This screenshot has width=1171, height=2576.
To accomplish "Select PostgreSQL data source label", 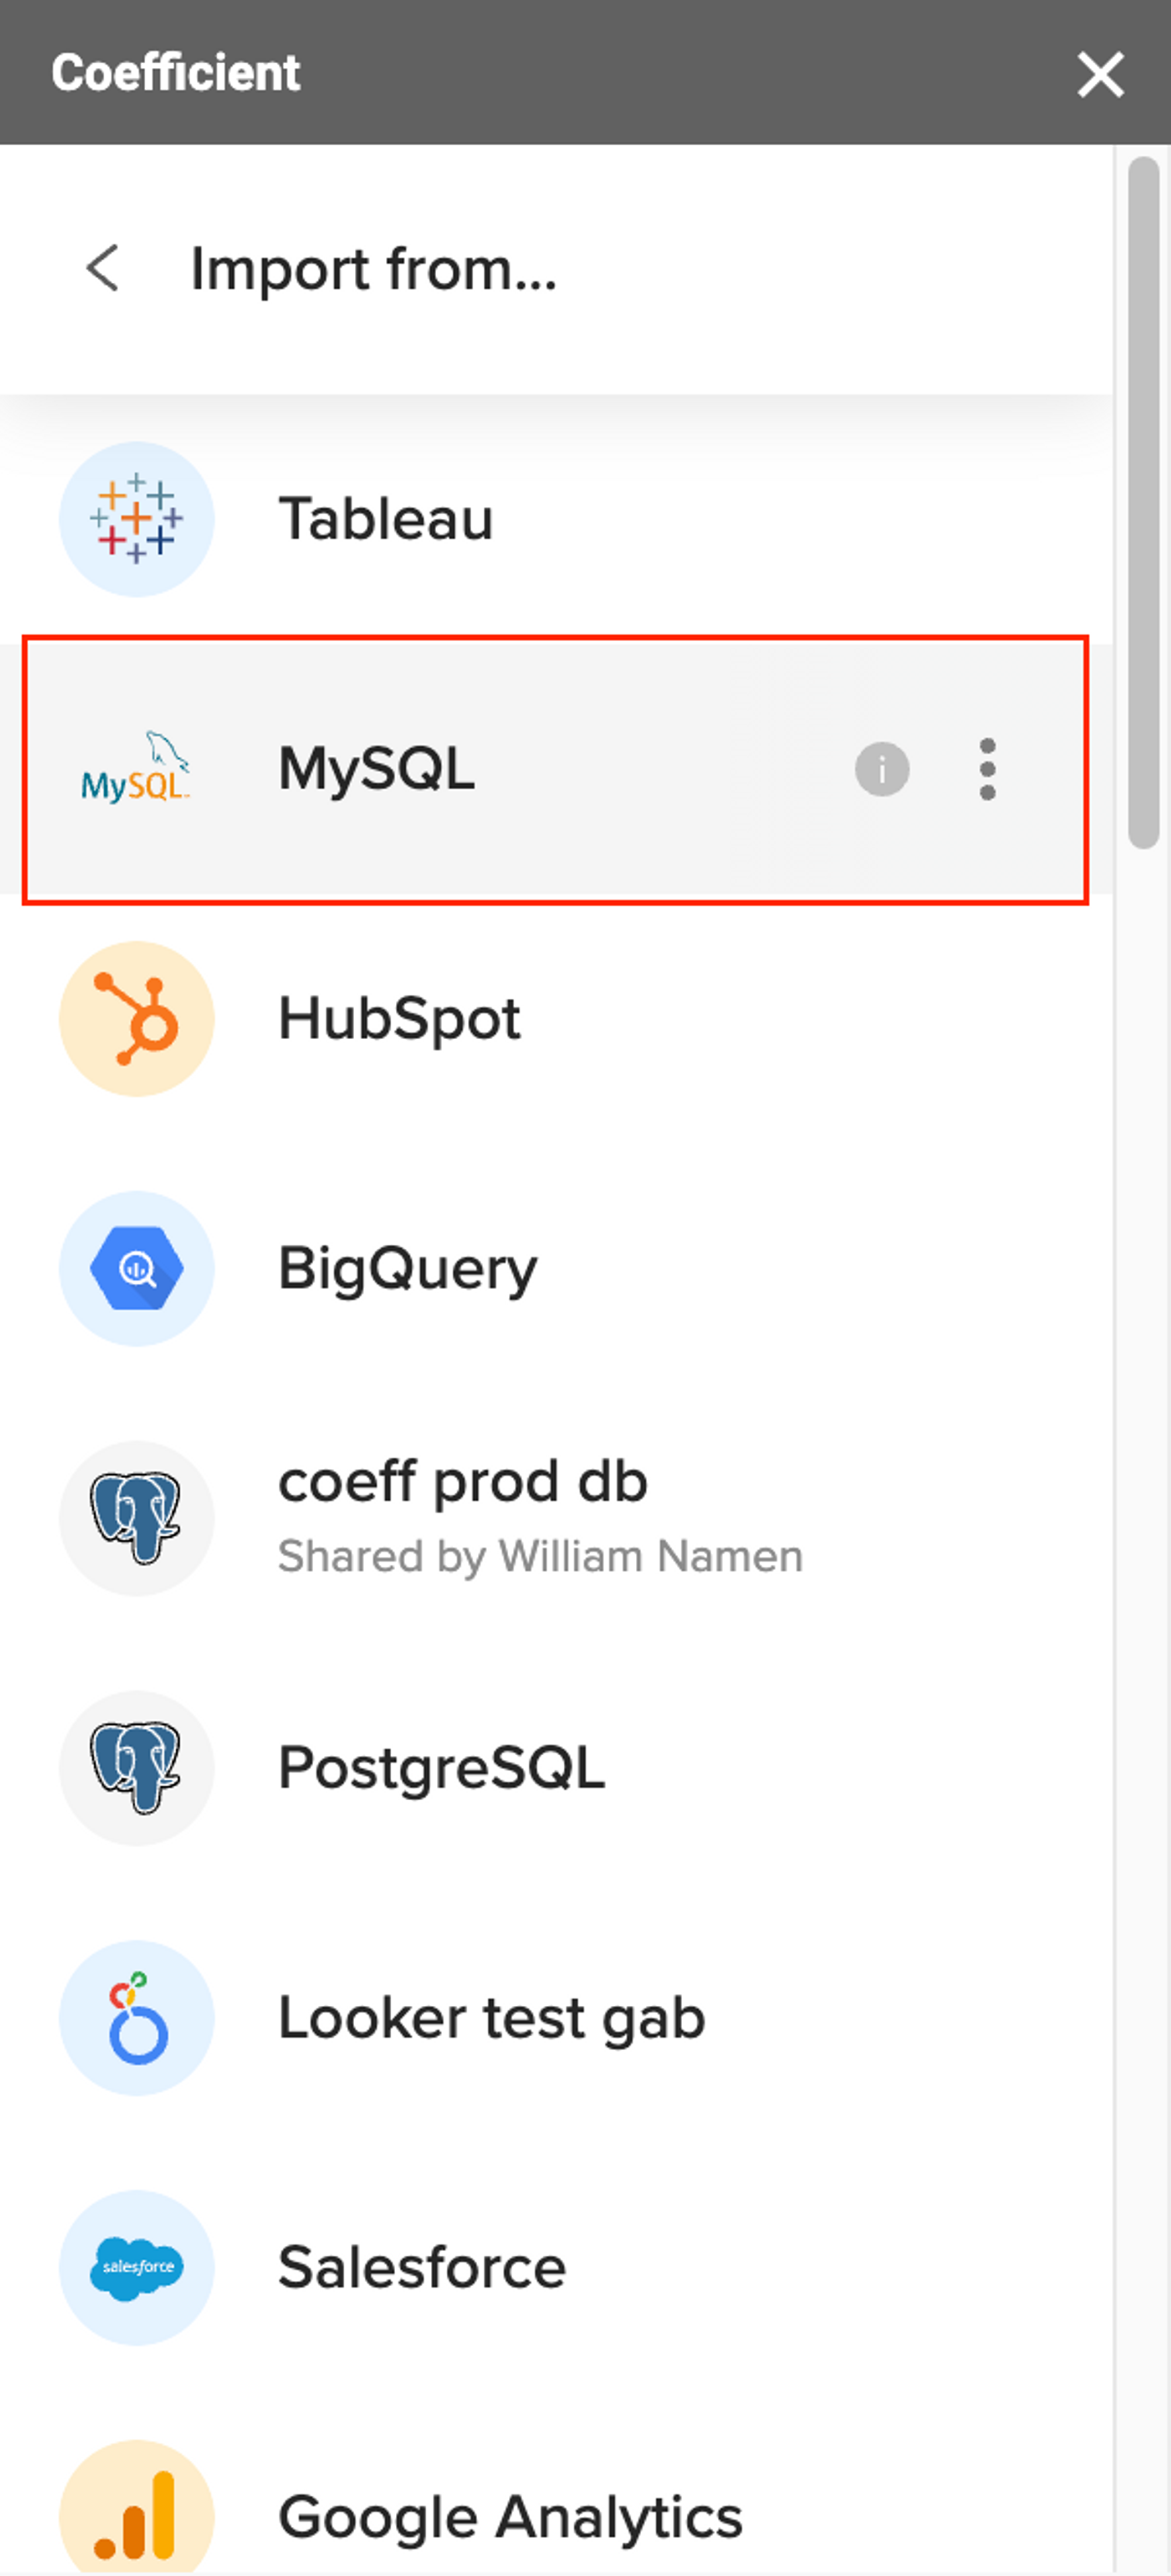I will [441, 1769].
